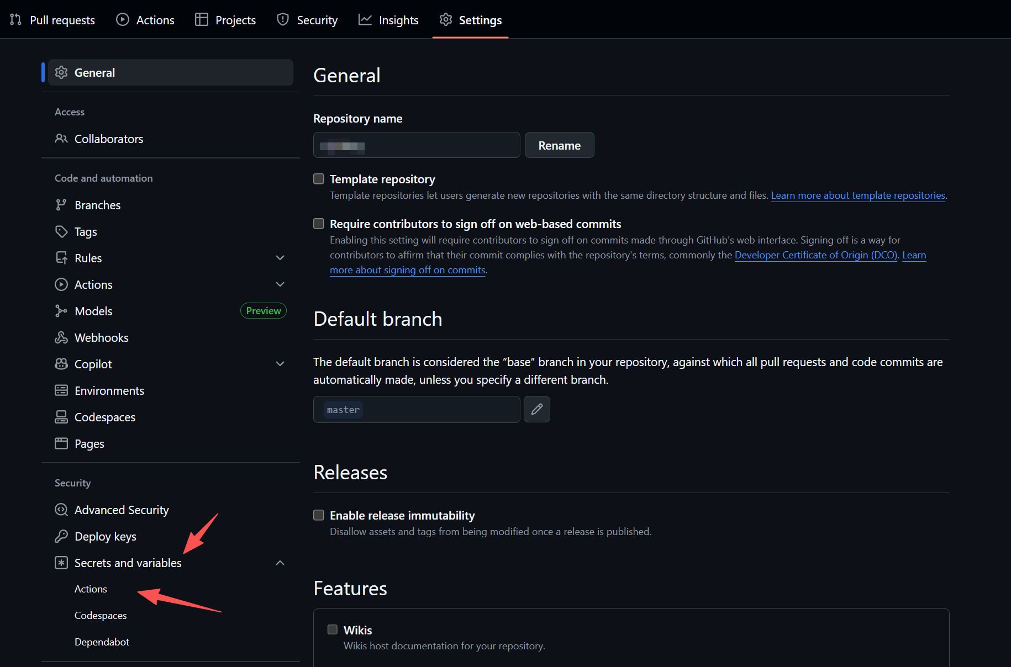
Task: Check Require contributors to sign off
Action: pos(319,223)
